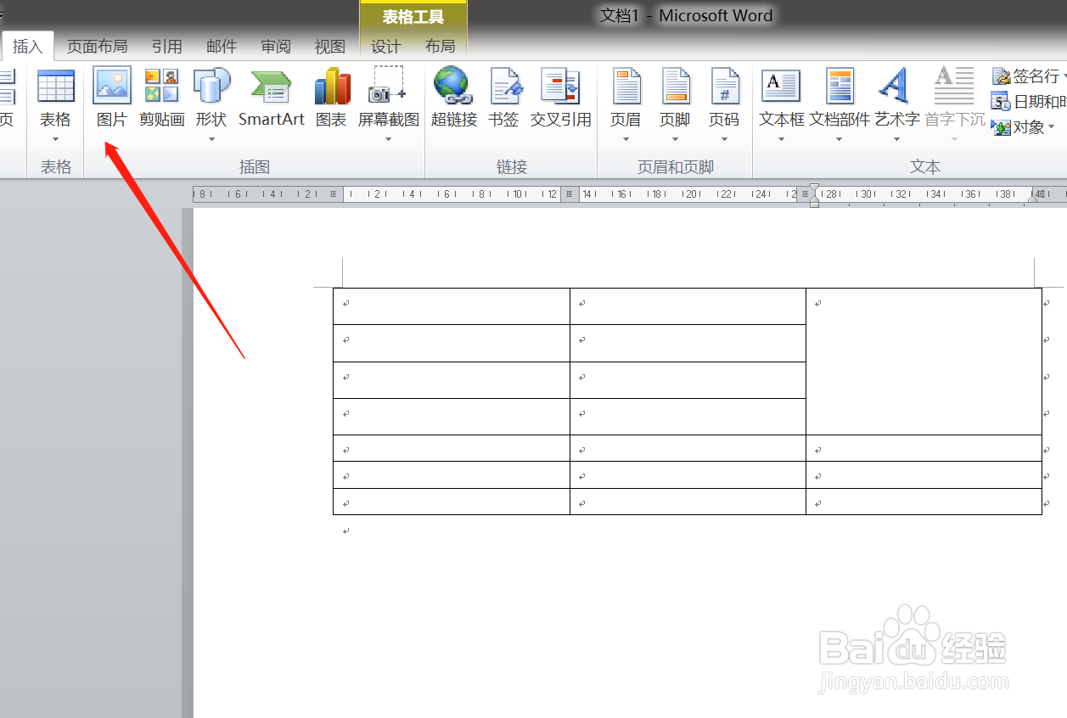Expand the 文档部件 dropdown arrow
The image size is (1067, 718).
839,139
